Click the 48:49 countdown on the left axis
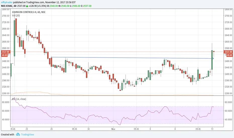 coord(5,55)
